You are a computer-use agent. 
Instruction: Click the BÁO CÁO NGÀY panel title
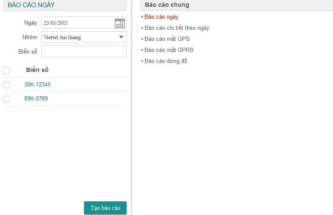pyautogui.click(x=31, y=5)
